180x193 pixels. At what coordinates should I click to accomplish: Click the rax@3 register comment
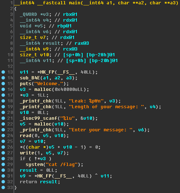(x=82, y=43)
